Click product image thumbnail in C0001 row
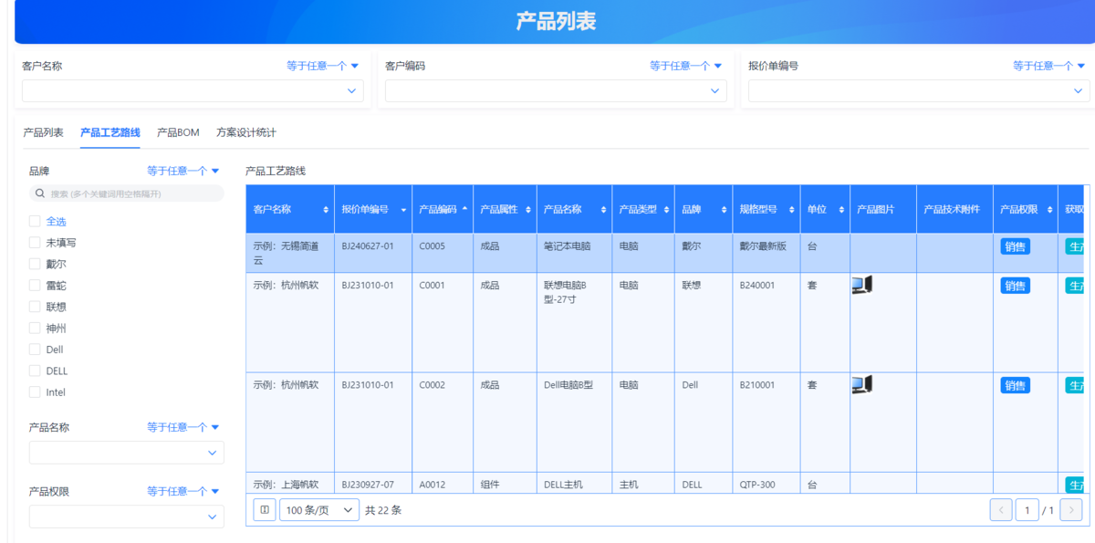The width and height of the screenshot is (1095, 543). (x=861, y=286)
